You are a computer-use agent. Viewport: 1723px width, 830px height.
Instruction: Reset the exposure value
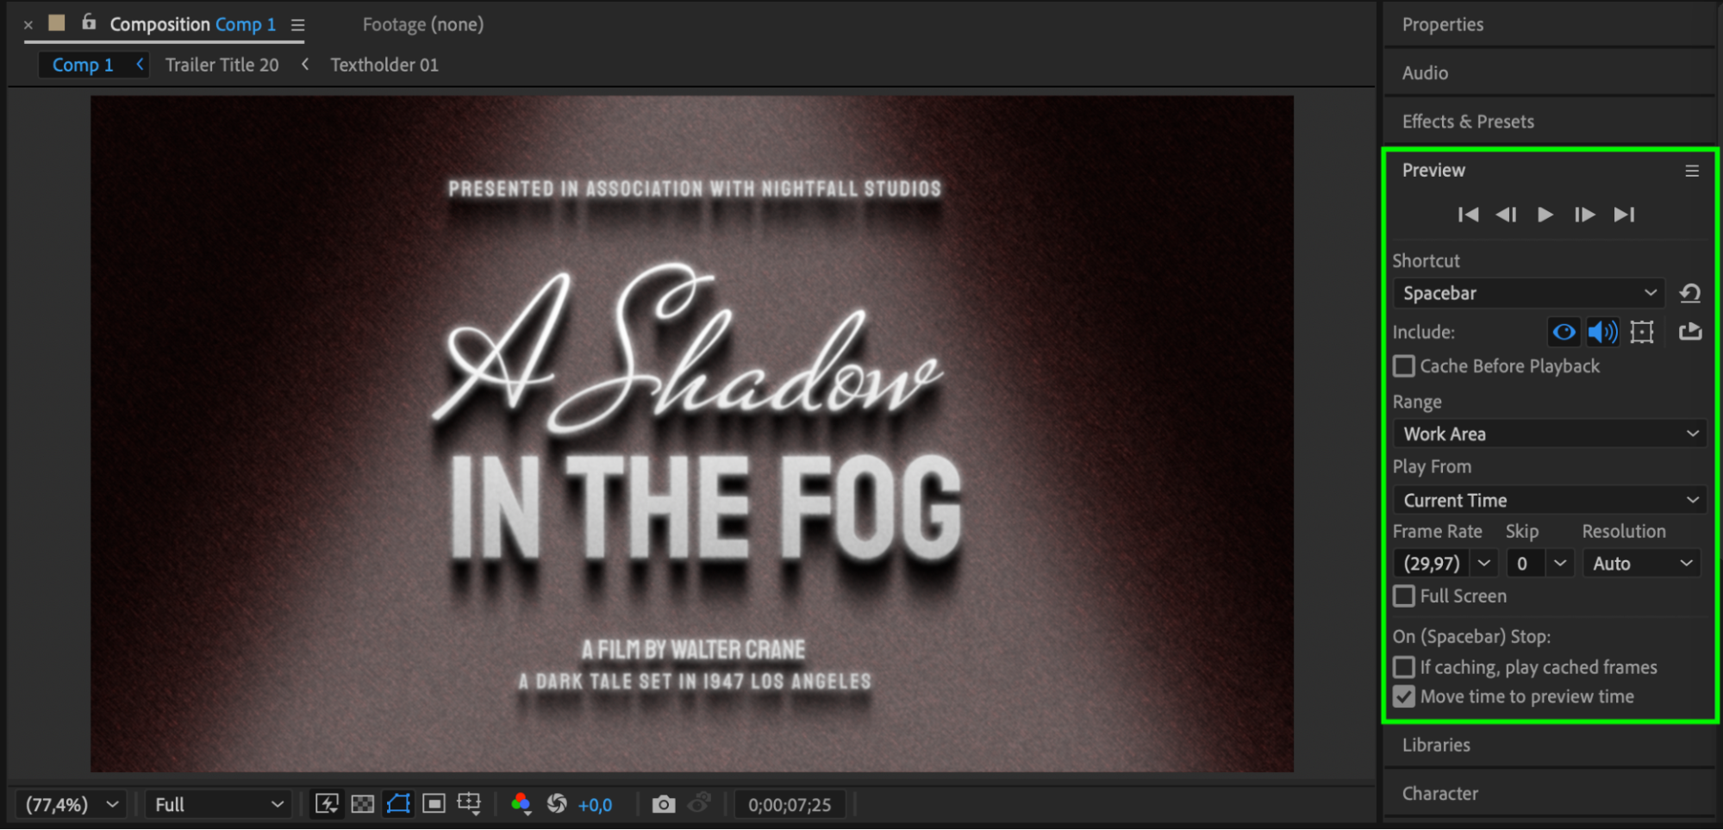tap(557, 804)
